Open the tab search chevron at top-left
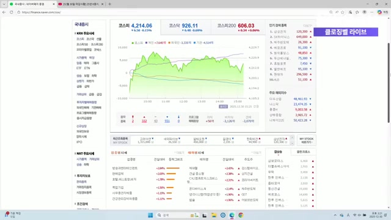This screenshot has height=220, width=391. pos(4,4)
